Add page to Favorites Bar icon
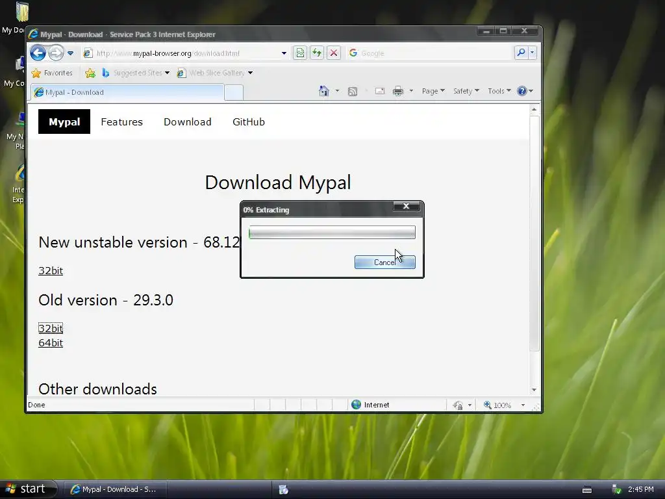665x499 pixels. (x=90, y=73)
